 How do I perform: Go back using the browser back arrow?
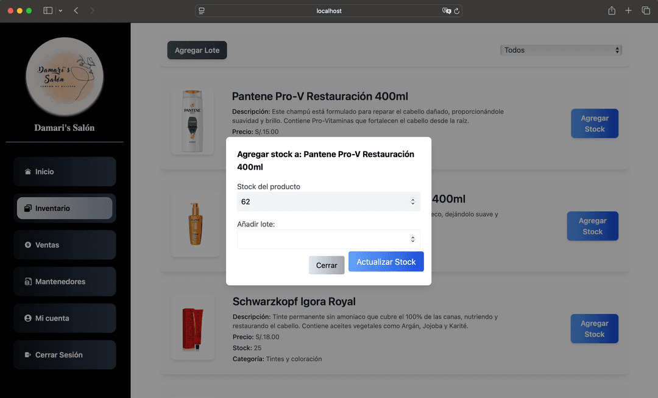[76, 11]
